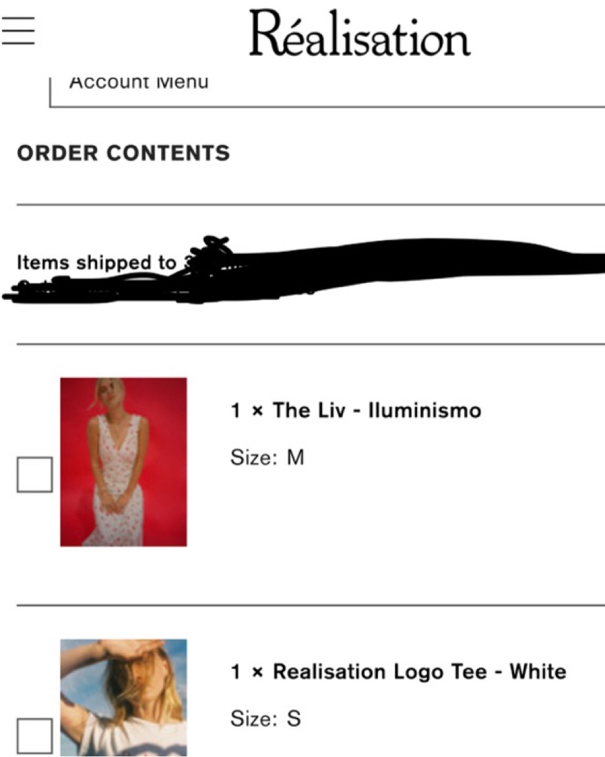
Task: Click the ORDER CONTENTS heading
Action: (124, 153)
